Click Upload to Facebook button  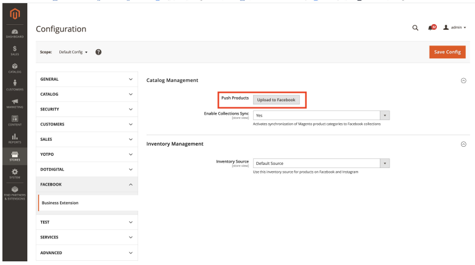(x=276, y=99)
